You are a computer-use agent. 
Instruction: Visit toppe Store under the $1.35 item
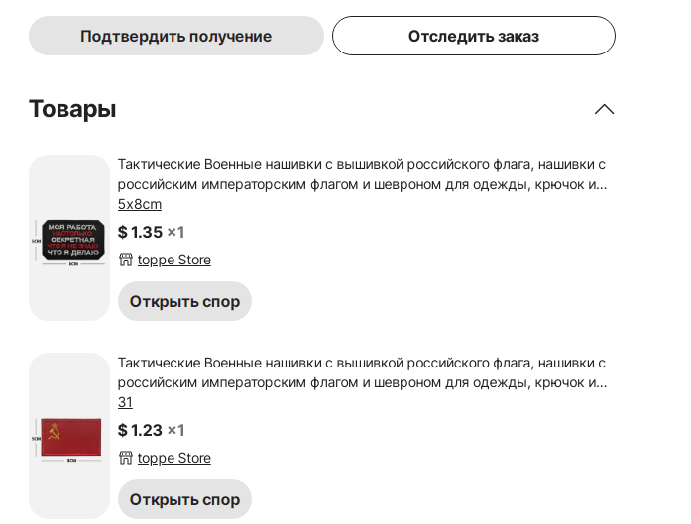(x=174, y=260)
